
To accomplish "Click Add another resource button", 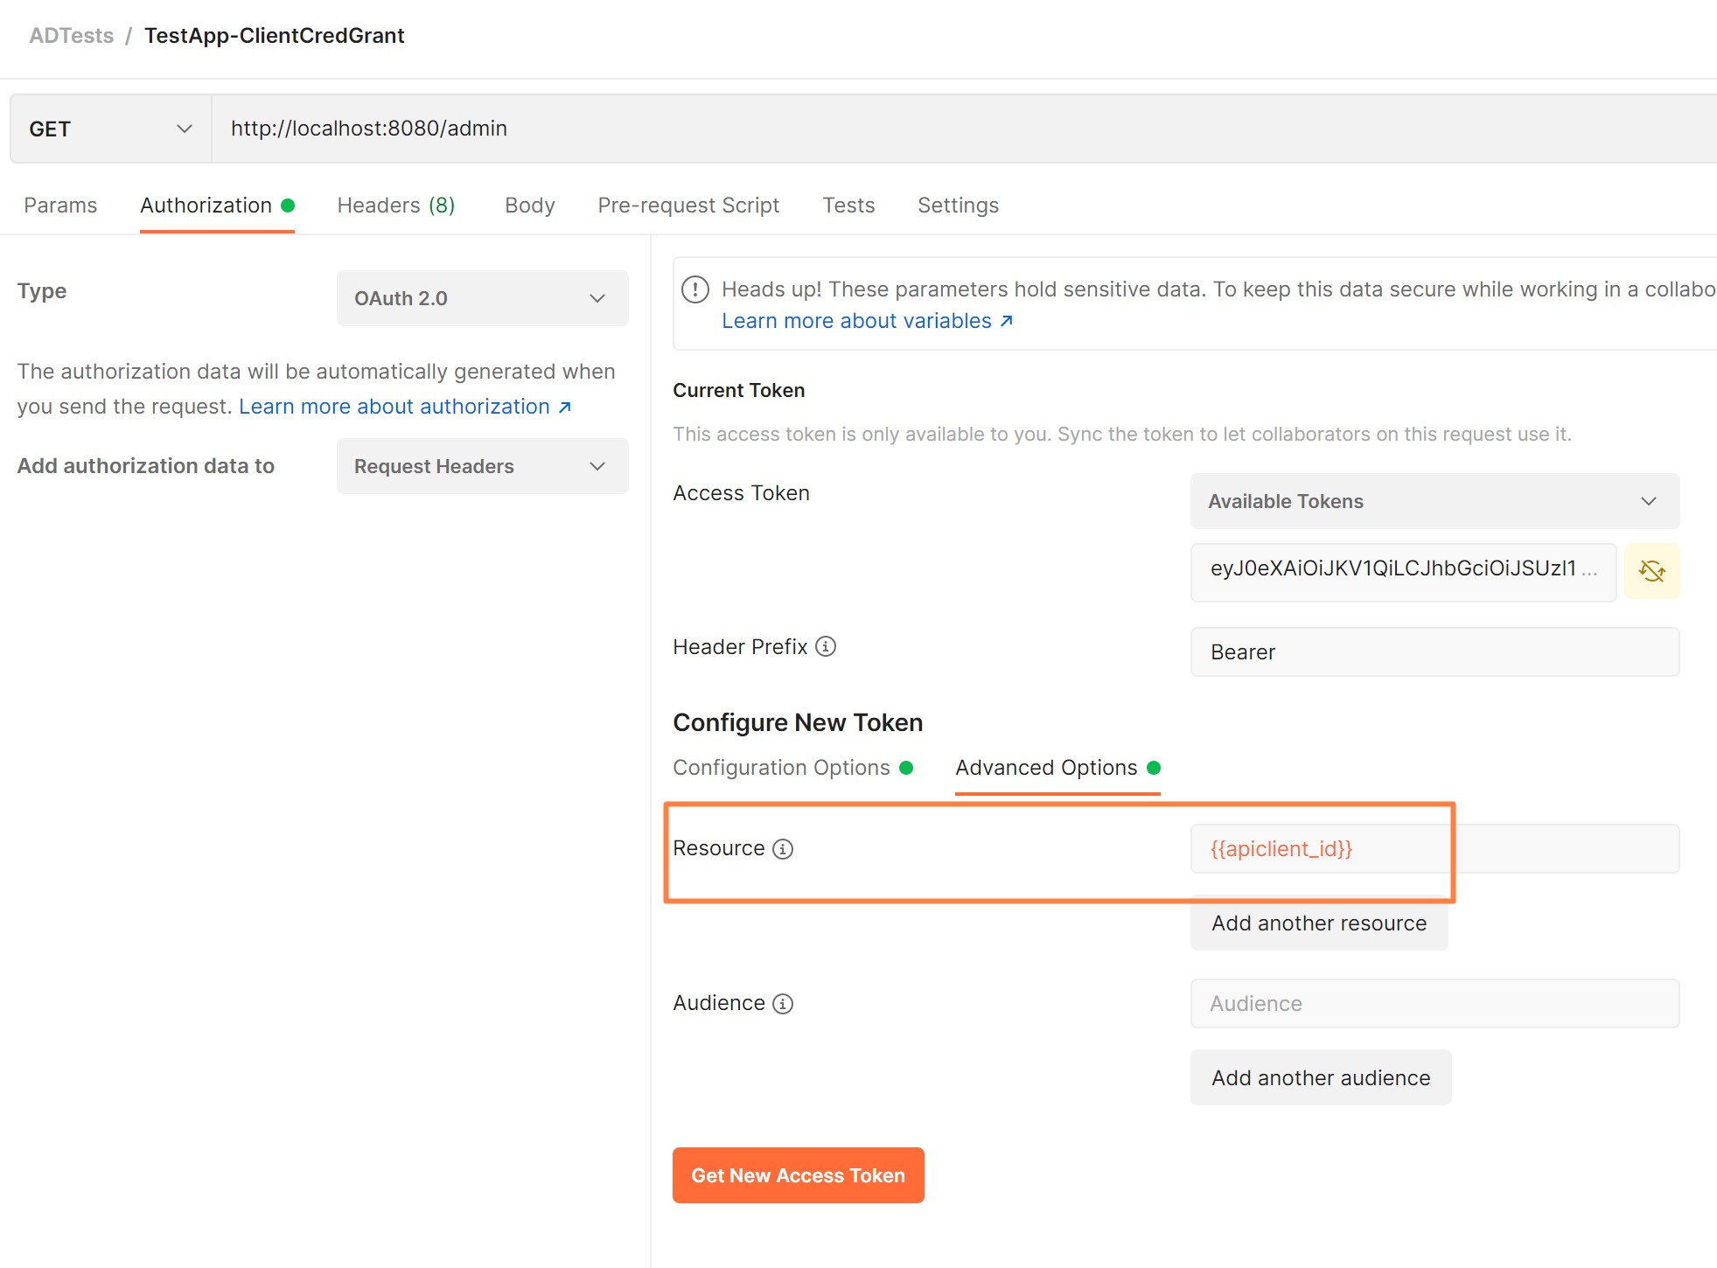I will click(x=1319, y=923).
